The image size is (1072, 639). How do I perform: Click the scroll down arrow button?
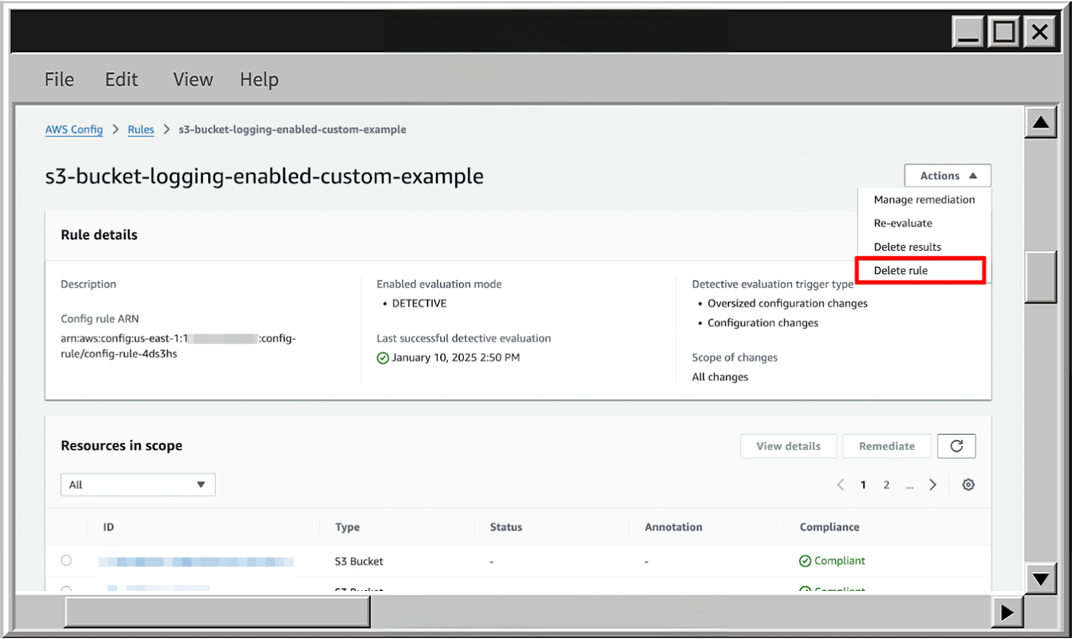1041,579
